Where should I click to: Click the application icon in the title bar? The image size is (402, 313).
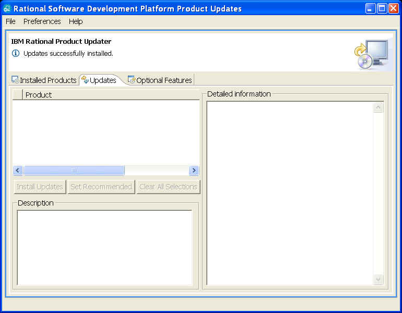[7, 9]
